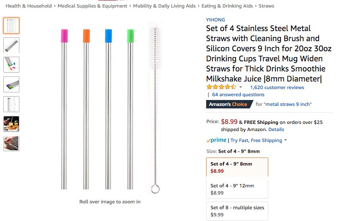Open 1,620 customer reviews link
The height and width of the screenshot is (221, 343).
(x=277, y=87)
